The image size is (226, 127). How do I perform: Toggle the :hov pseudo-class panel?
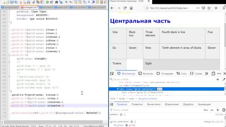pyautogui.click(x=206, y=110)
